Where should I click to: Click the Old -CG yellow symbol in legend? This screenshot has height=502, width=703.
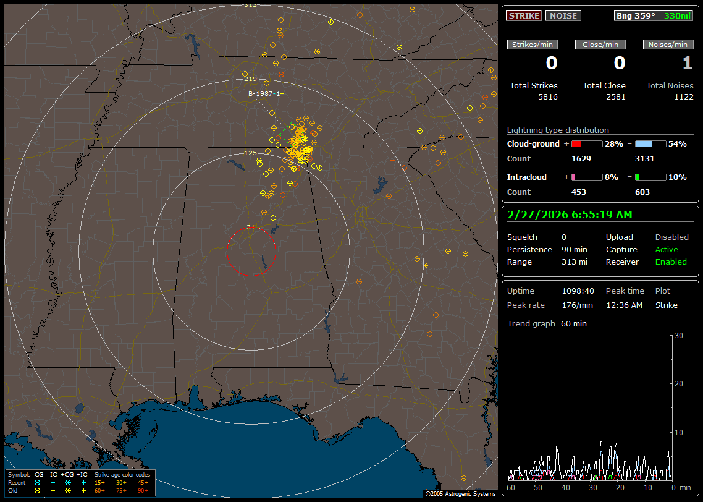pos(38,490)
